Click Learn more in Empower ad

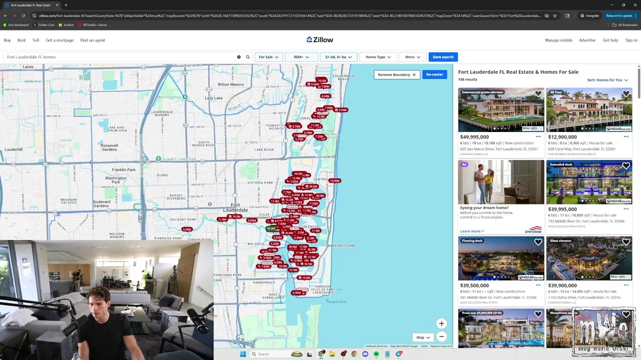(472, 231)
